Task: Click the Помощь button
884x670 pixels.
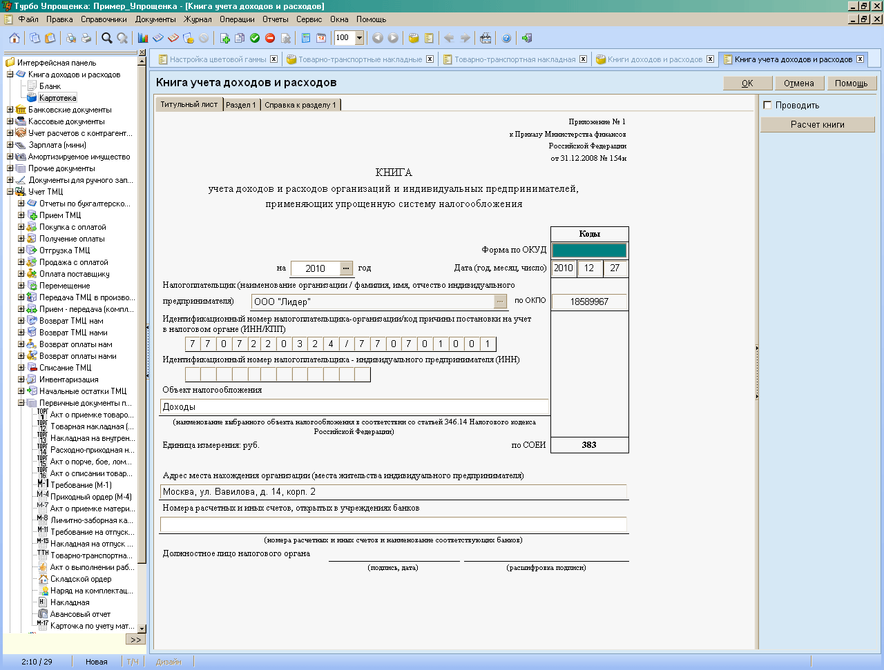Action: point(852,83)
